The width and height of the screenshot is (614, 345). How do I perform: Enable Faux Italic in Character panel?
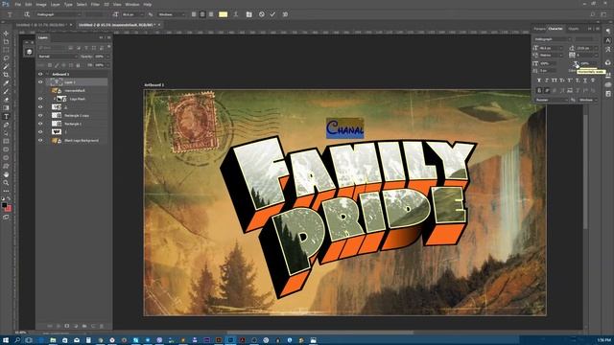coord(547,80)
